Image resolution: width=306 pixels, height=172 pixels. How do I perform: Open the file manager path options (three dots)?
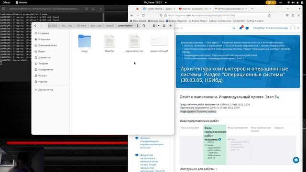[137, 25]
